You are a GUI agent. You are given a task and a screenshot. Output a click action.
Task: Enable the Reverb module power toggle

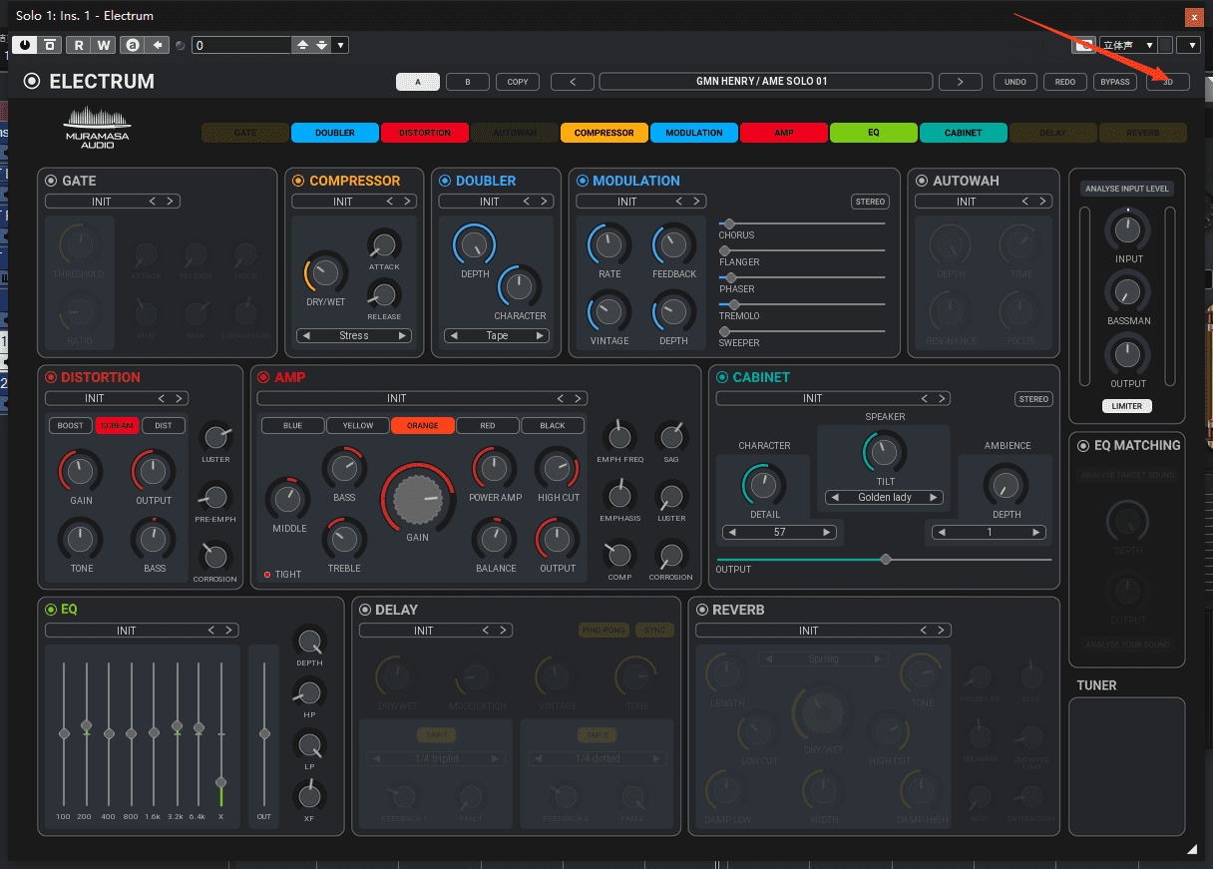pyautogui.click(x=702, y=610)
